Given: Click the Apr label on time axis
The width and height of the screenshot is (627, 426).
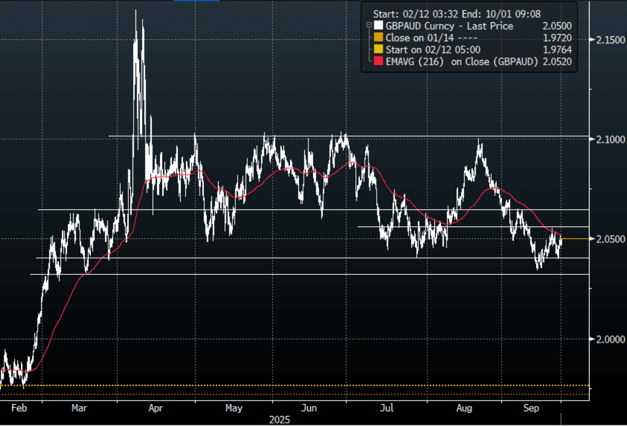Looking at the screenshot, I should (x=156, y=408).
